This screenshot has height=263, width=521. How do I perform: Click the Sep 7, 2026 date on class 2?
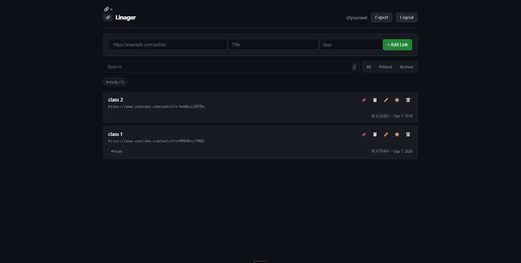(x=403, y=116)
